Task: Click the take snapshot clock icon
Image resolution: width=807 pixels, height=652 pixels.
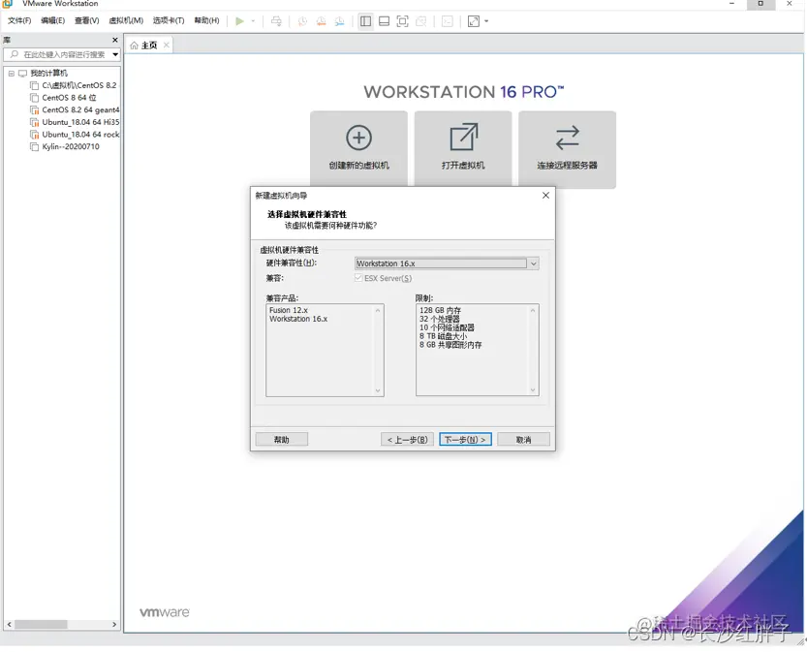Action: point(302,21)
